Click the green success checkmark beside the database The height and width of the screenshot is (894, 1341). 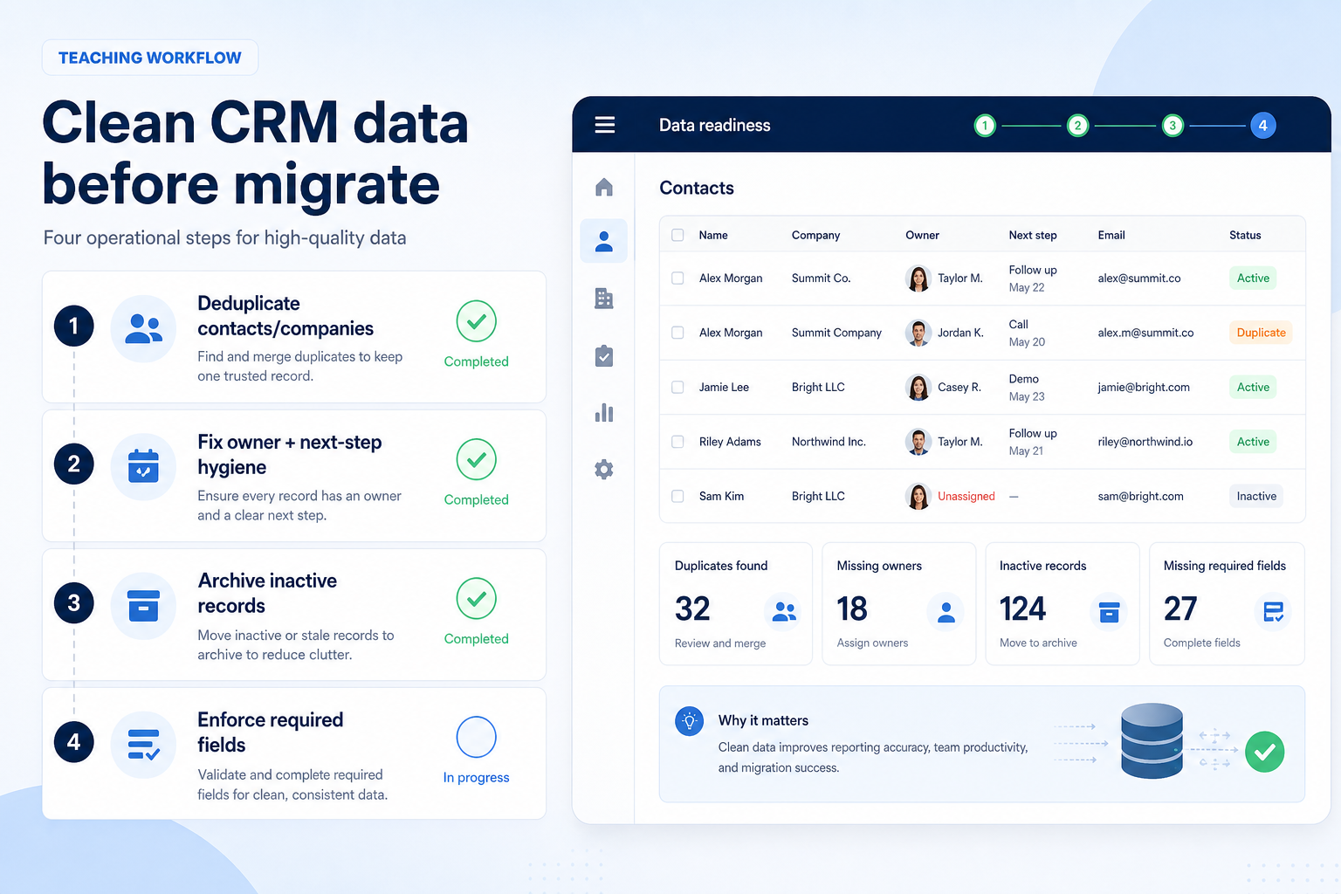click(1264, 752)
